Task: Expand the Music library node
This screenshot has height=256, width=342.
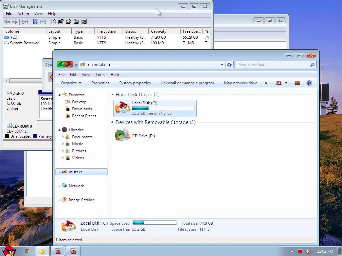Action: (63, 144)
